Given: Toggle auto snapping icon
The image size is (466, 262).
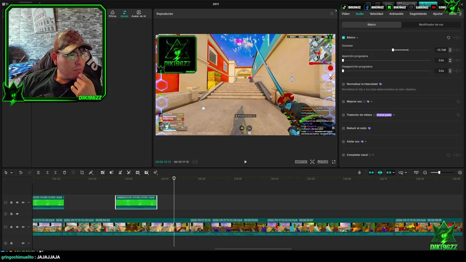Looking at the screenshot, I should (x=380, y=172).
